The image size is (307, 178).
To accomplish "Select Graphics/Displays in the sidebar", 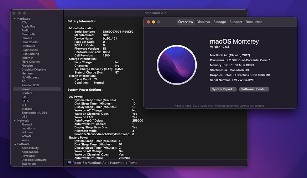I will 34,70.
